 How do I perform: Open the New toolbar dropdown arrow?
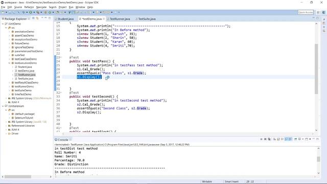(x=6, y=12)
